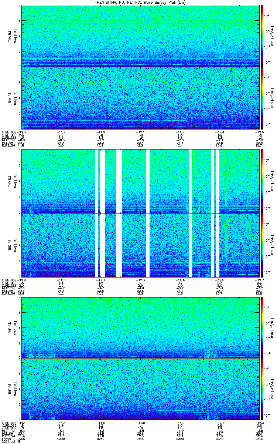Select the THD B⊥ PSD color bar
The image size is (277, 444).
click(262, 181)
